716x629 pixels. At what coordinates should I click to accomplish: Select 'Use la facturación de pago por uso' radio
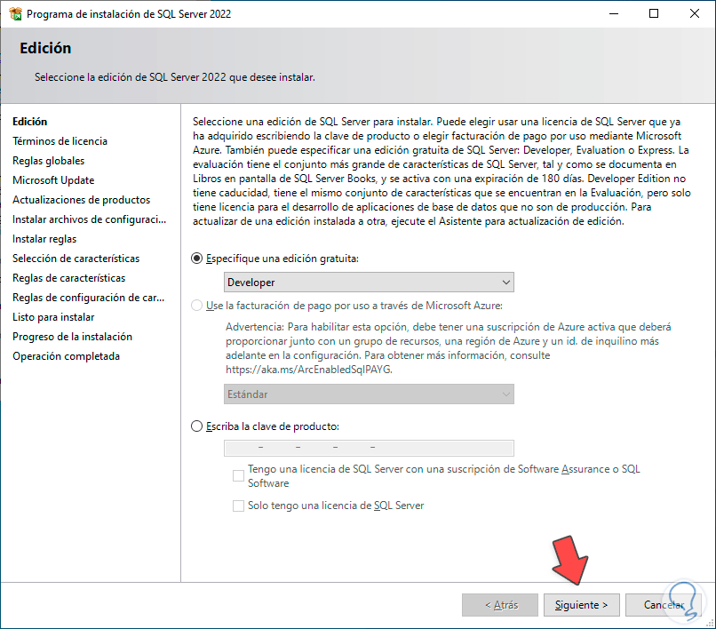pyautogui.click(x=196, y=306)
